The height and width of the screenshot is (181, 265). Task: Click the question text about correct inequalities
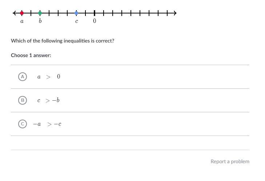pos(63,41)
